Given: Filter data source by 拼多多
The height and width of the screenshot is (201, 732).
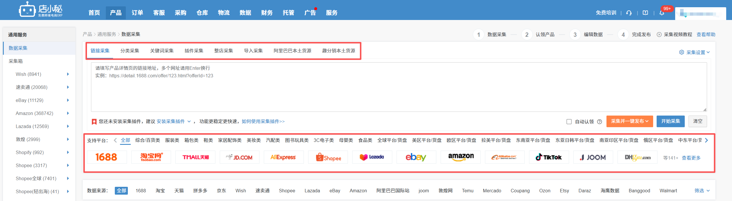Looking at the screenshot, I should pos(200,191).
